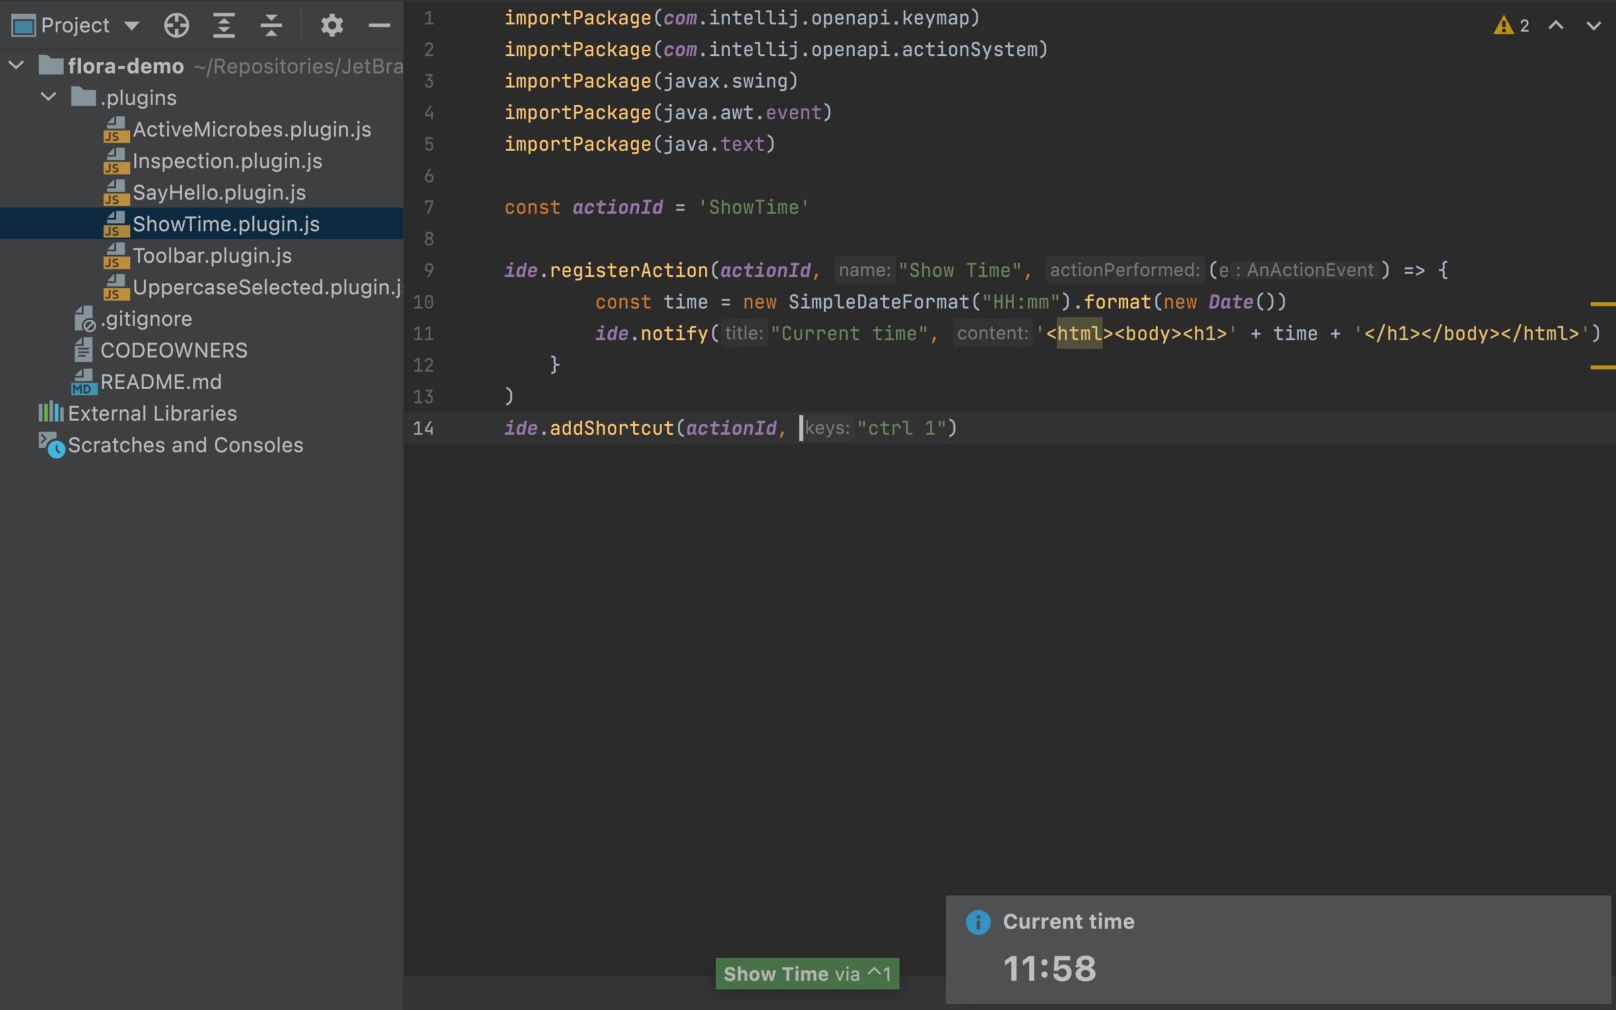Viewport: 1616px width, 1010px height.
Task: Click the javax.swing import argument
Action: coord(725,81)
